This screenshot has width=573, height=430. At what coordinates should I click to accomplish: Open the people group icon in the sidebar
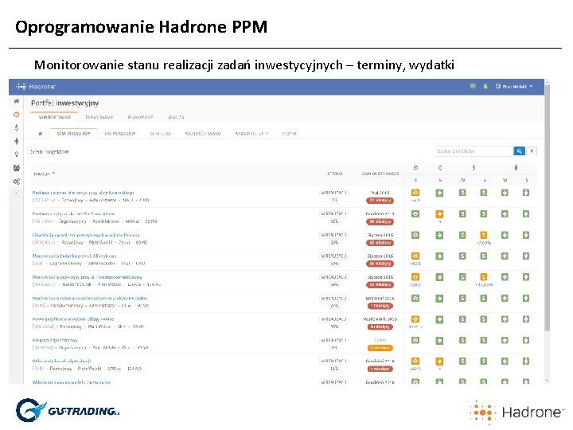pyautogui.click(x=17, y=168)
